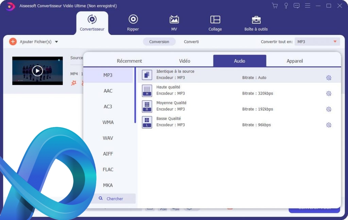Screen dimensions: 348x220
Task: Choose the Basse Qualité profile
Action: pyautogui.click(x=239, y=122)
